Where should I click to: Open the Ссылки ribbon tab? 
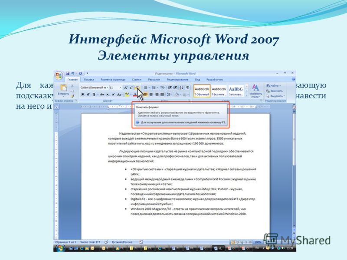(x=137, y=80)
